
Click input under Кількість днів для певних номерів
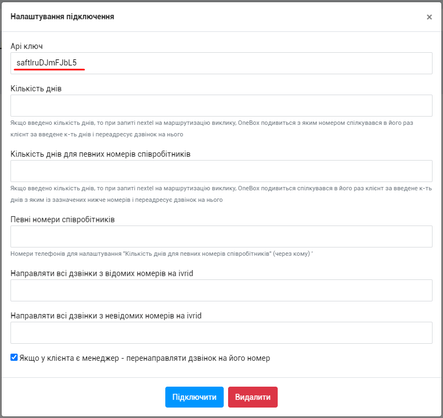pyautogui.click(x=220, y=171)
